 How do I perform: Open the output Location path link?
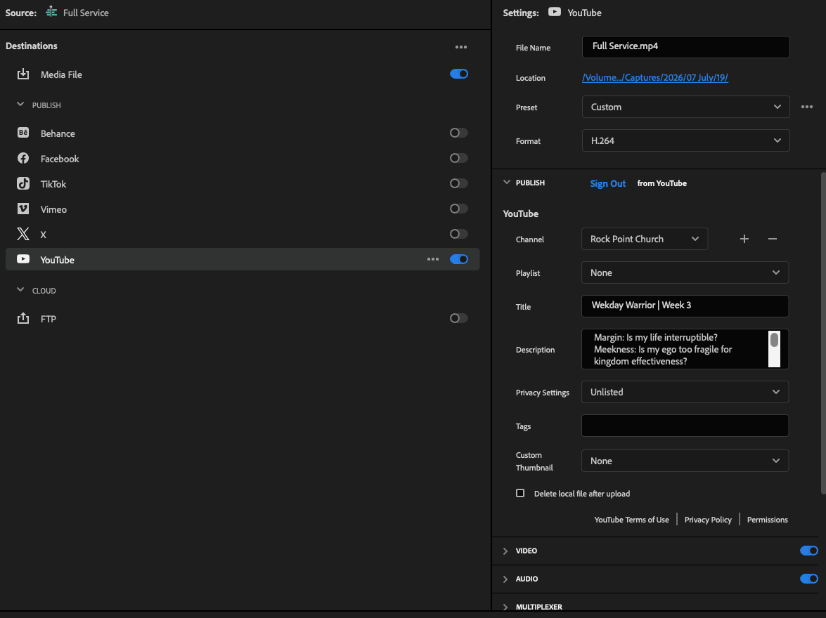[654, 77]
